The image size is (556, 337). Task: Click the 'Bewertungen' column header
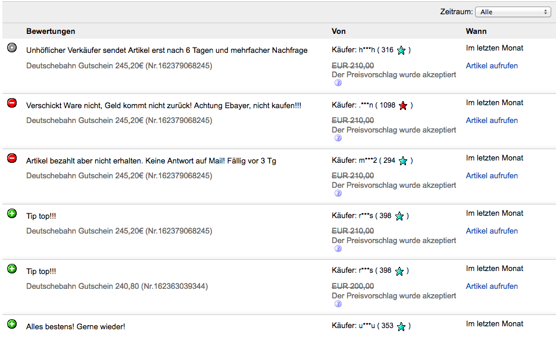coord(51,31)
